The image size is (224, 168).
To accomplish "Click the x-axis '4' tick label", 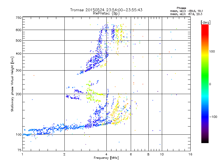I will pyautogui.click(x=106, y=154).
